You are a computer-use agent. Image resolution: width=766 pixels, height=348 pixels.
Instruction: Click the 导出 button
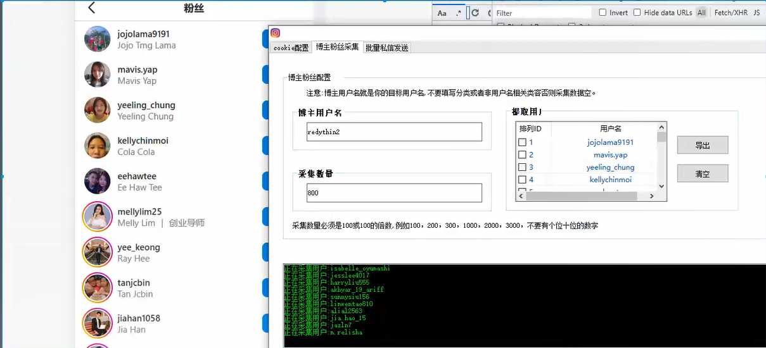click(703, 145)
